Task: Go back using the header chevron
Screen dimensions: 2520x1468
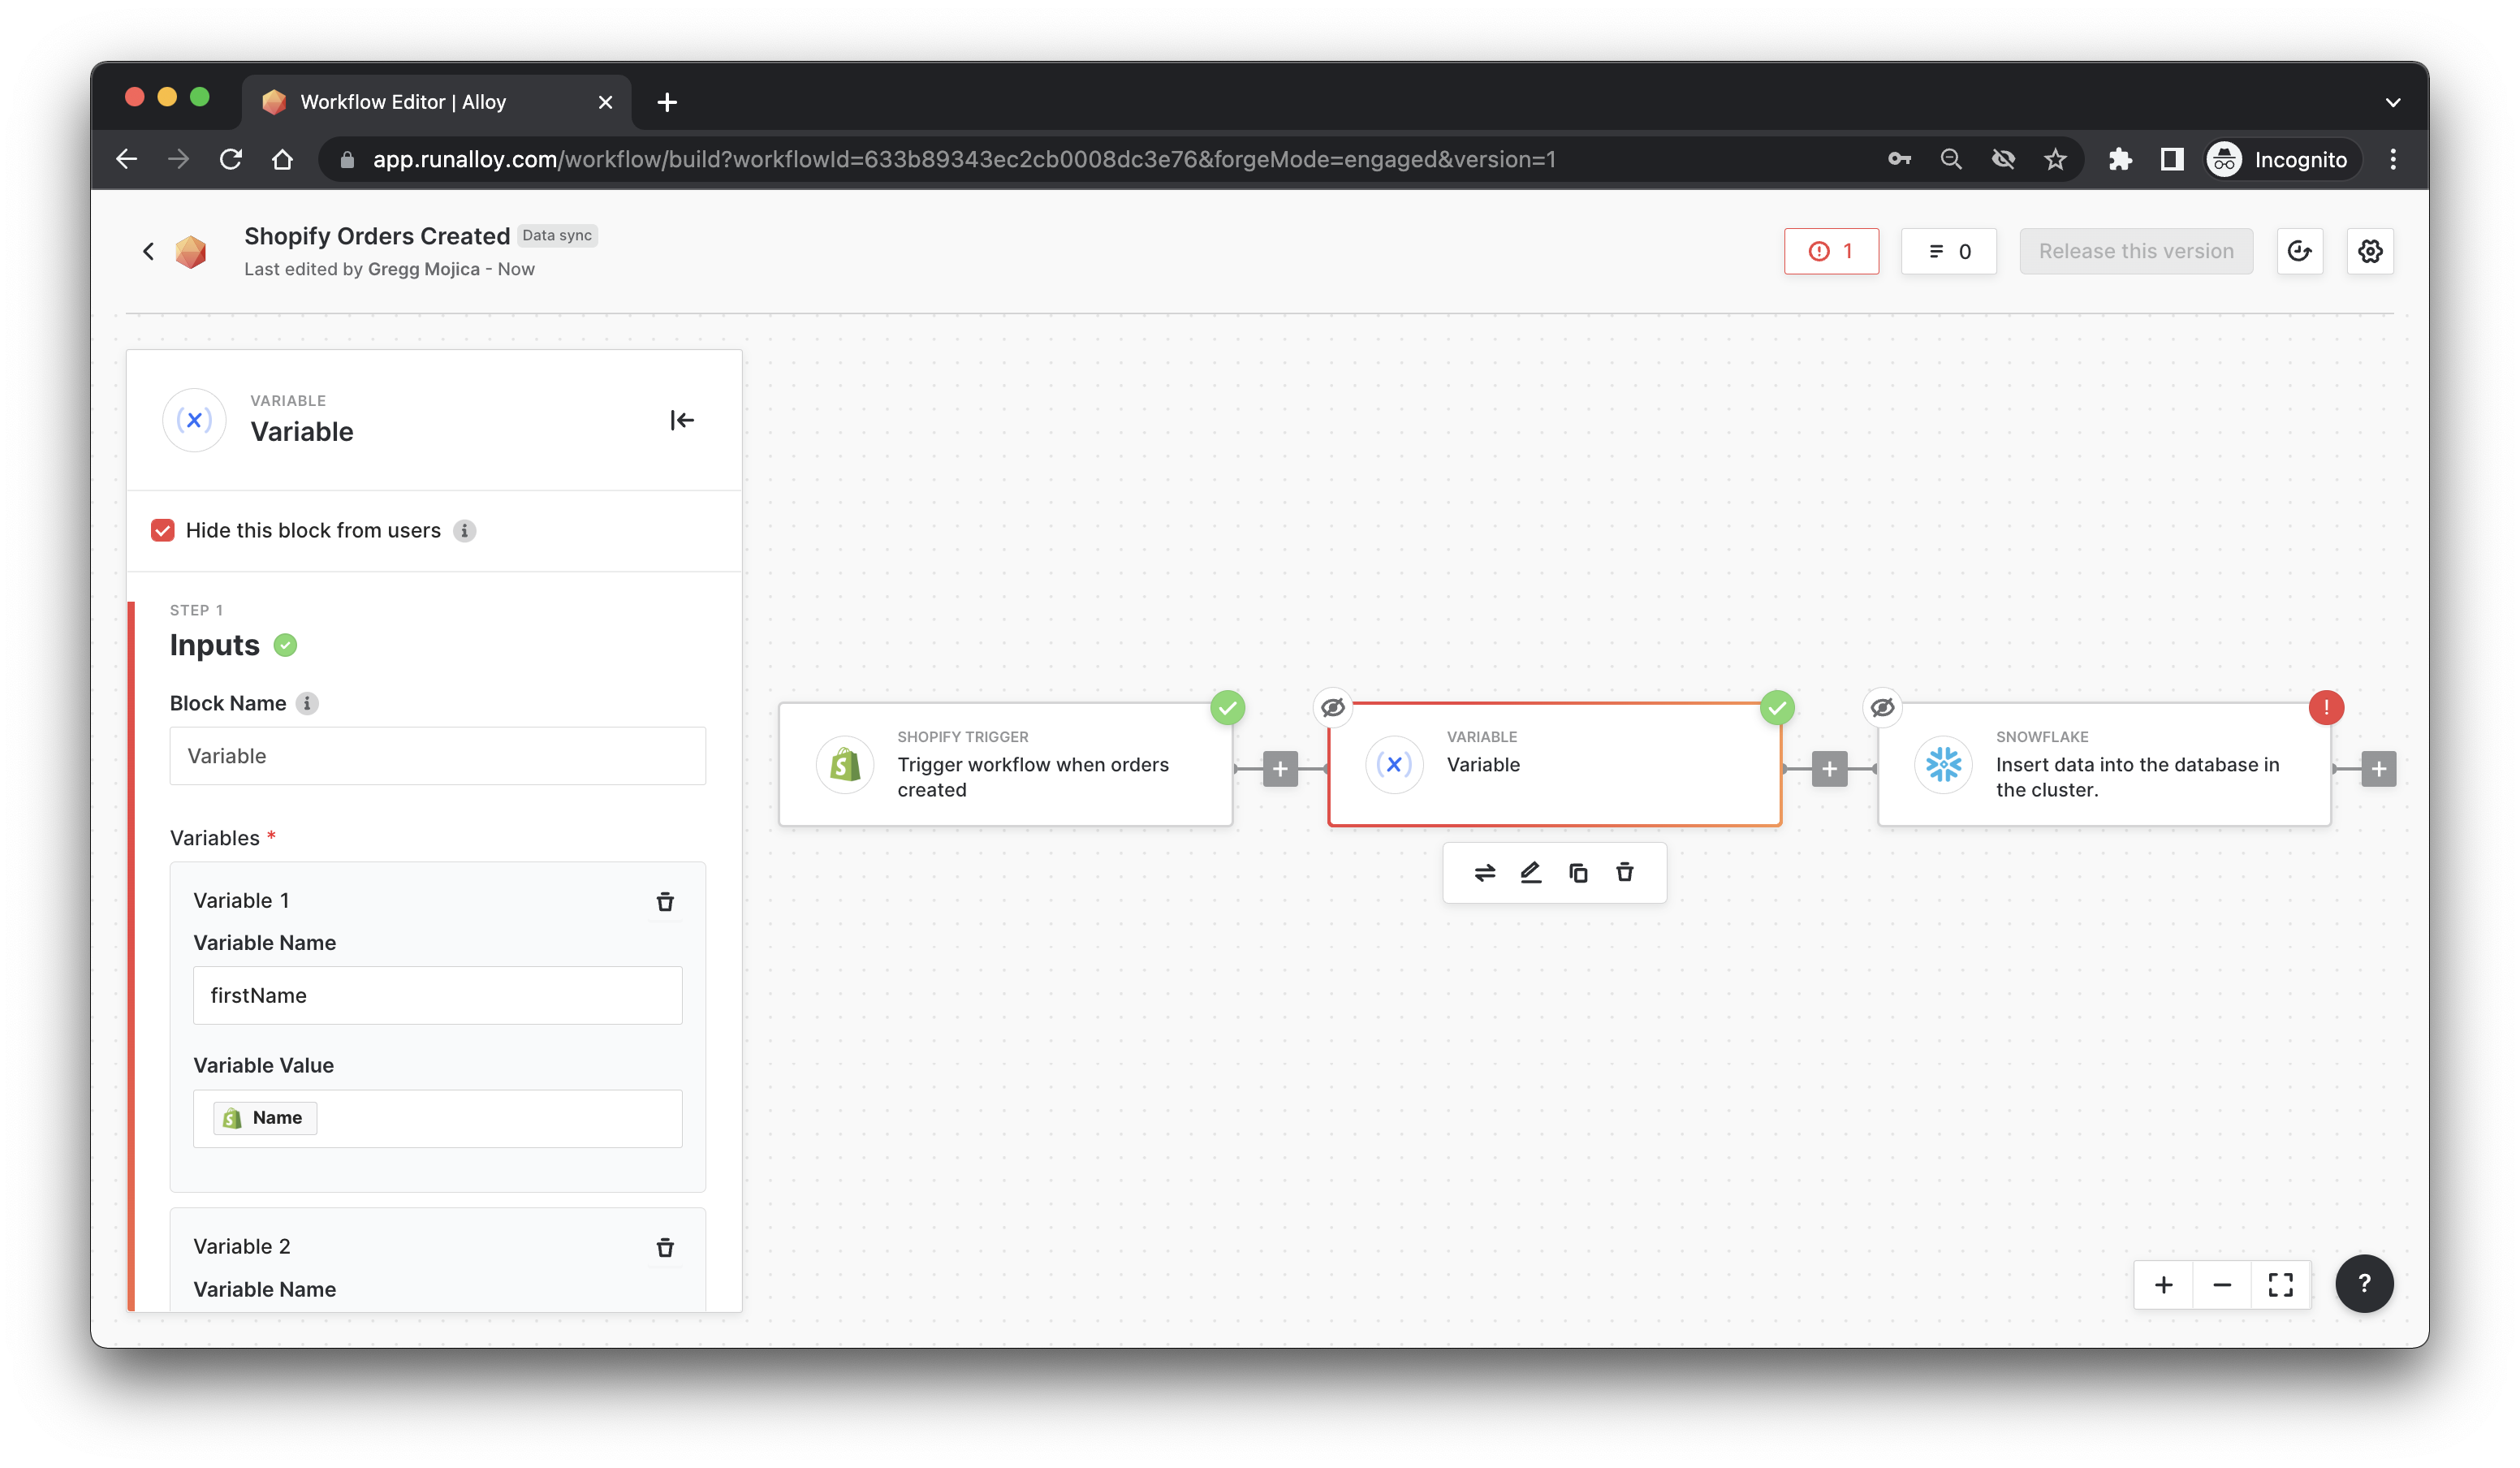Action: (x=149, y=251)
